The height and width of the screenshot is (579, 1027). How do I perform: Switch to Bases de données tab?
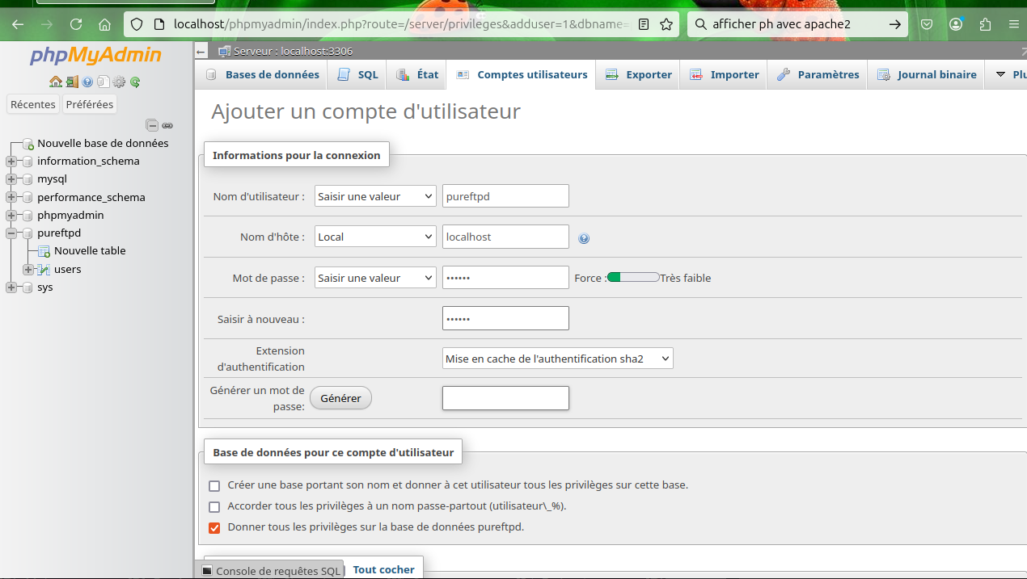pyautogui.click(x=263, y=74)
